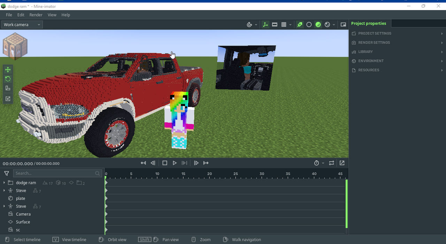
Task: Expand the Environment section arrow
Action: pyautogui.click(x=442, y=61)
